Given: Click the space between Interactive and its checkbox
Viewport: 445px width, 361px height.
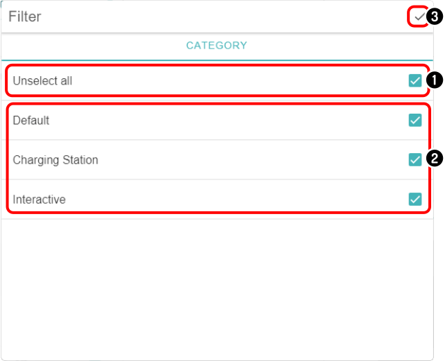Looking at the screenshot, I should tap(237, 200).
